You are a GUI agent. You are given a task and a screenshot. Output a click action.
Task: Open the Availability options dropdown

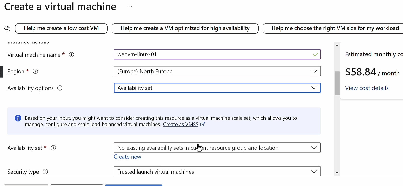tap(217, 88)
